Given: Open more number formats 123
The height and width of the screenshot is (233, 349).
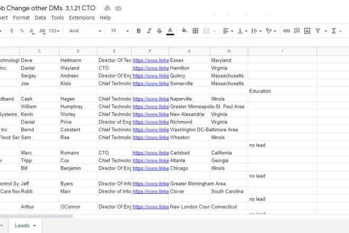Looking at the screenshot, I should point(54,31).
